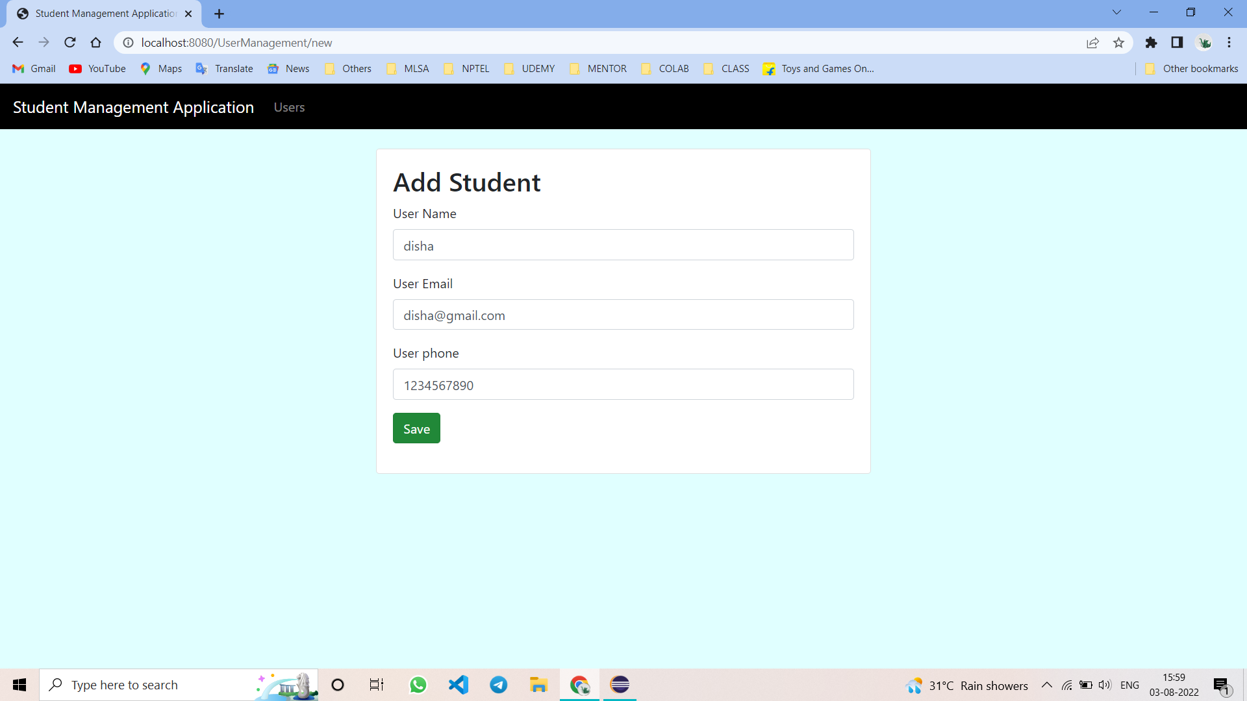Open the volume control in the system tray
The image size is (1247, 701).
tap(1105, 684)
